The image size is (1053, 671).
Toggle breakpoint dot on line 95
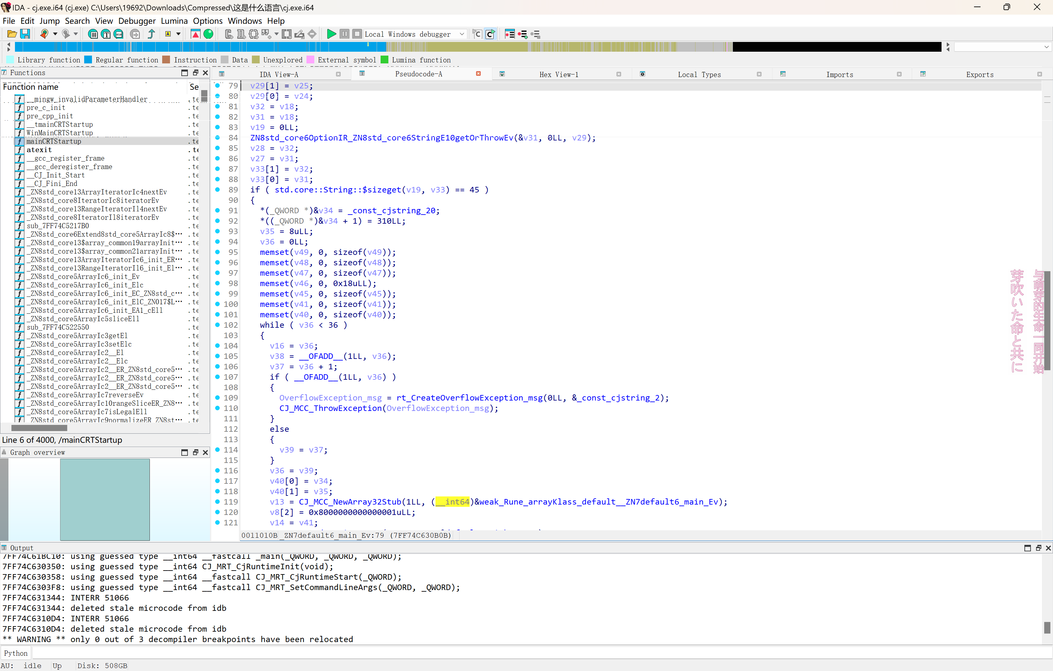click(217, 252)
